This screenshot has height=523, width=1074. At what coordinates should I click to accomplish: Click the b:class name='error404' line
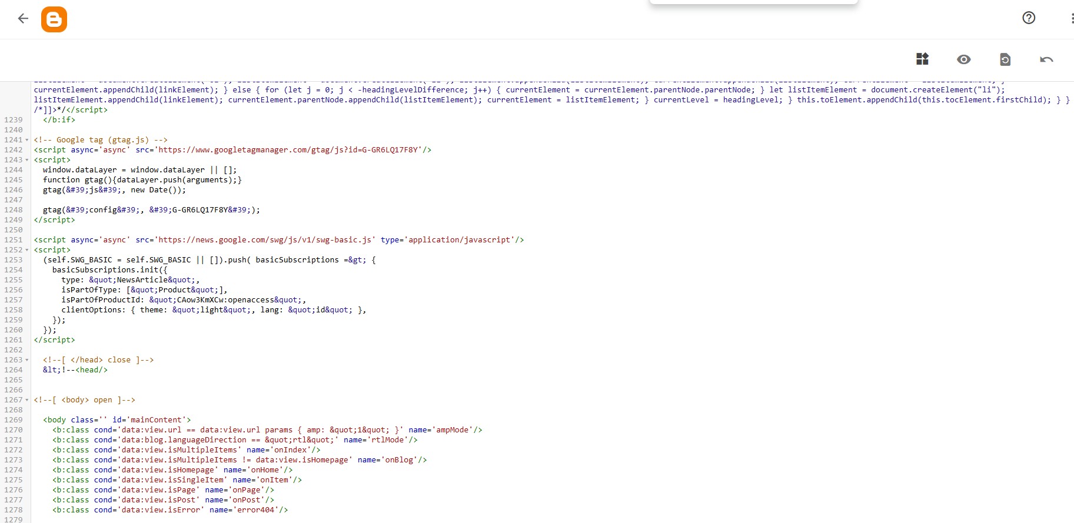(170, 510)
